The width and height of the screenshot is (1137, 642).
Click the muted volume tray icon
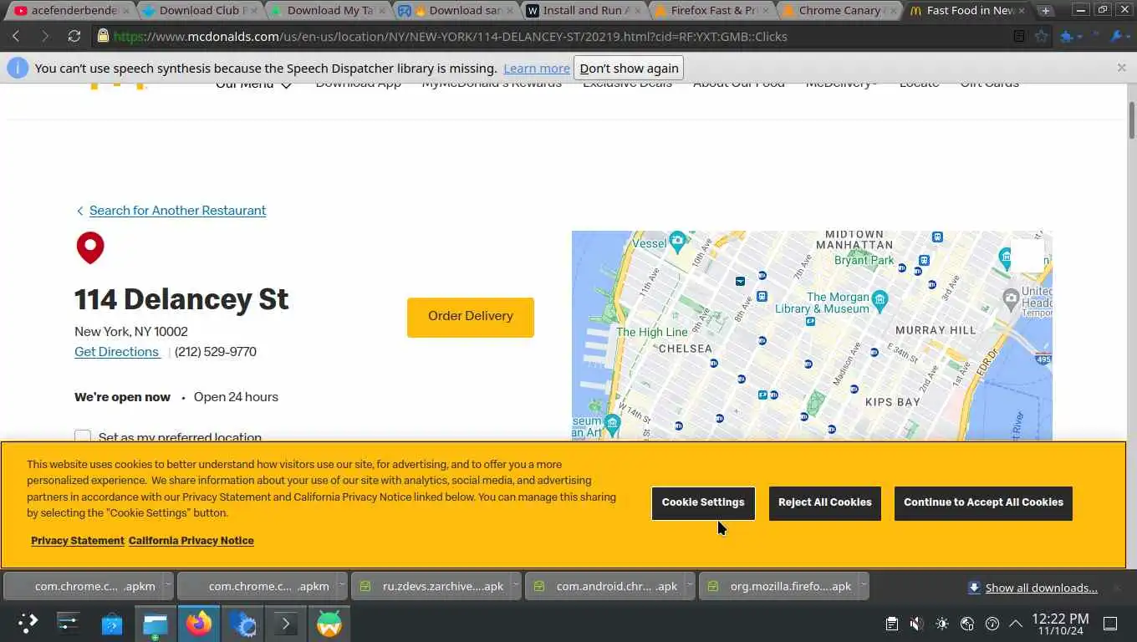(916, 624)
